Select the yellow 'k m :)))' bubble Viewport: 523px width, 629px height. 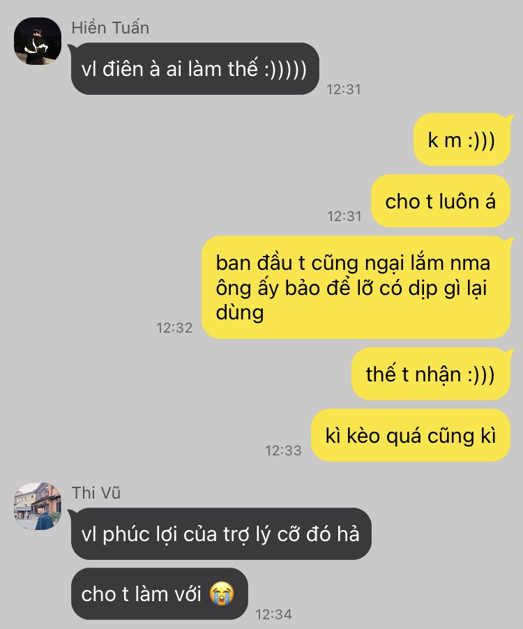pyautogui.click(x=462, y=140)
